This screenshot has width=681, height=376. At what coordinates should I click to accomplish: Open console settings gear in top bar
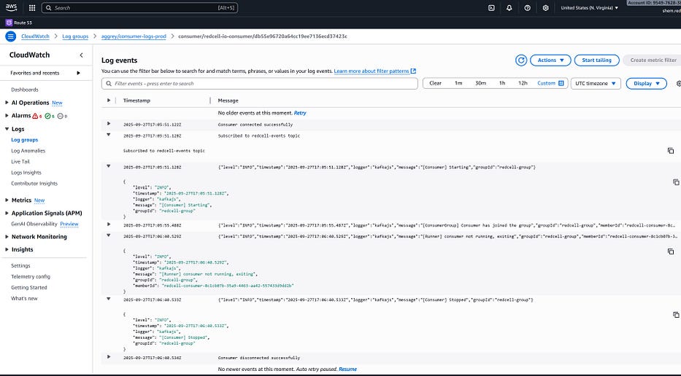[545, 8]
